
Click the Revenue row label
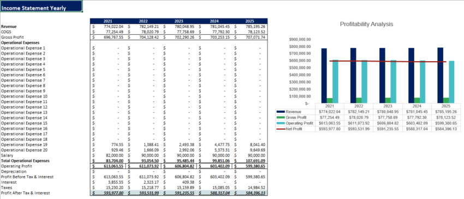coord(9,26)
